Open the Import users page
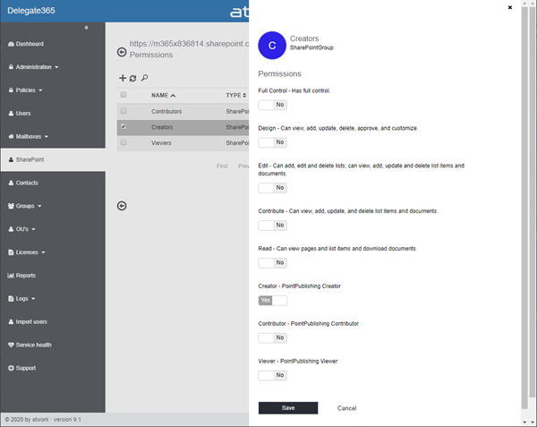This screenshot has width=537, height=427. (31, 322)
